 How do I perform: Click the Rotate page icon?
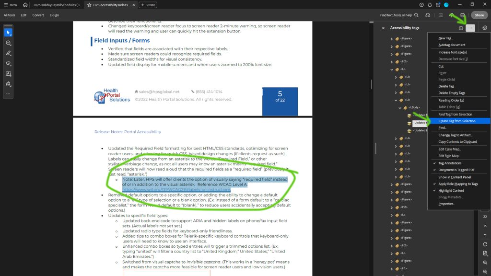[485, 244]
